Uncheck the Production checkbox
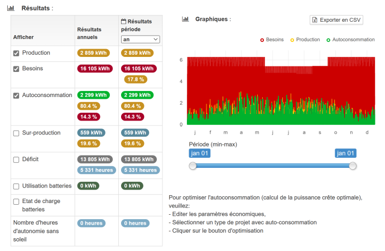 (16, 54)
